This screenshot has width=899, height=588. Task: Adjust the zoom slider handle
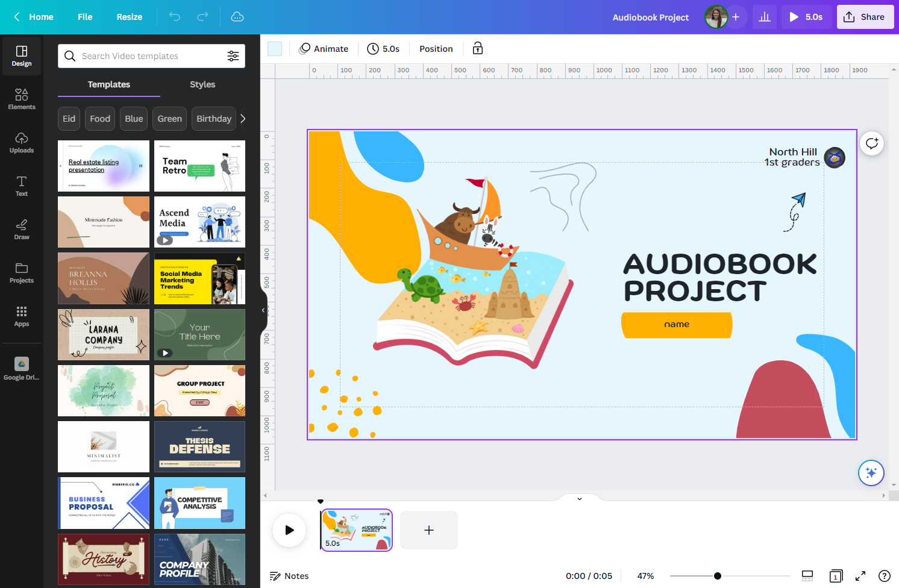[718, 576]
